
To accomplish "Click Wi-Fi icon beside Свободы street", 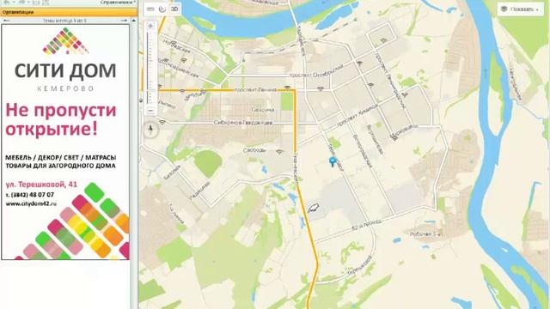I will tap(278, 152).
